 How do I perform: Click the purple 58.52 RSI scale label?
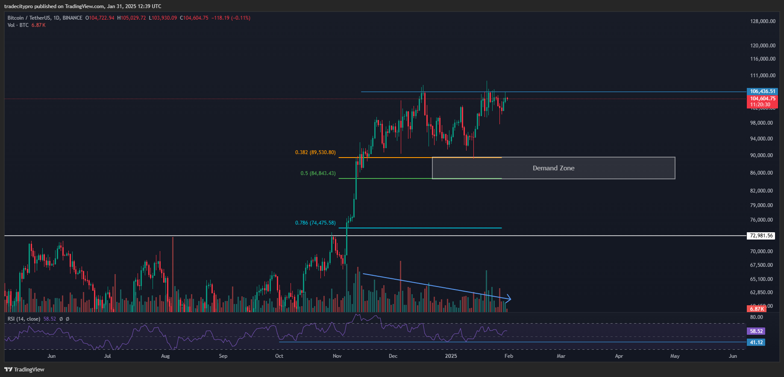click(x=756, y=331)
